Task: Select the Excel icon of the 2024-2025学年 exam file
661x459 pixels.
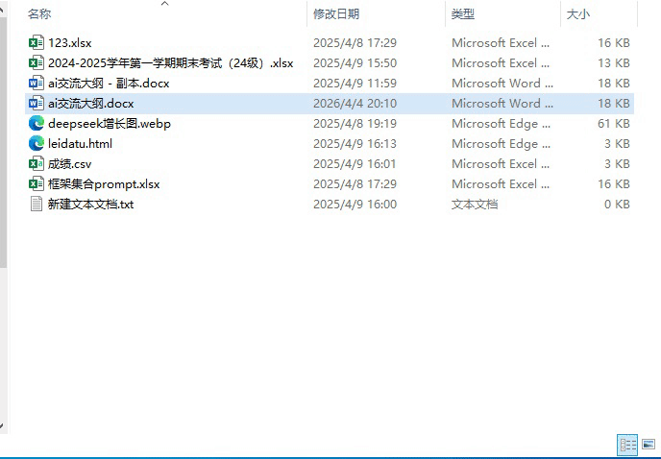Action: [37, 63]
